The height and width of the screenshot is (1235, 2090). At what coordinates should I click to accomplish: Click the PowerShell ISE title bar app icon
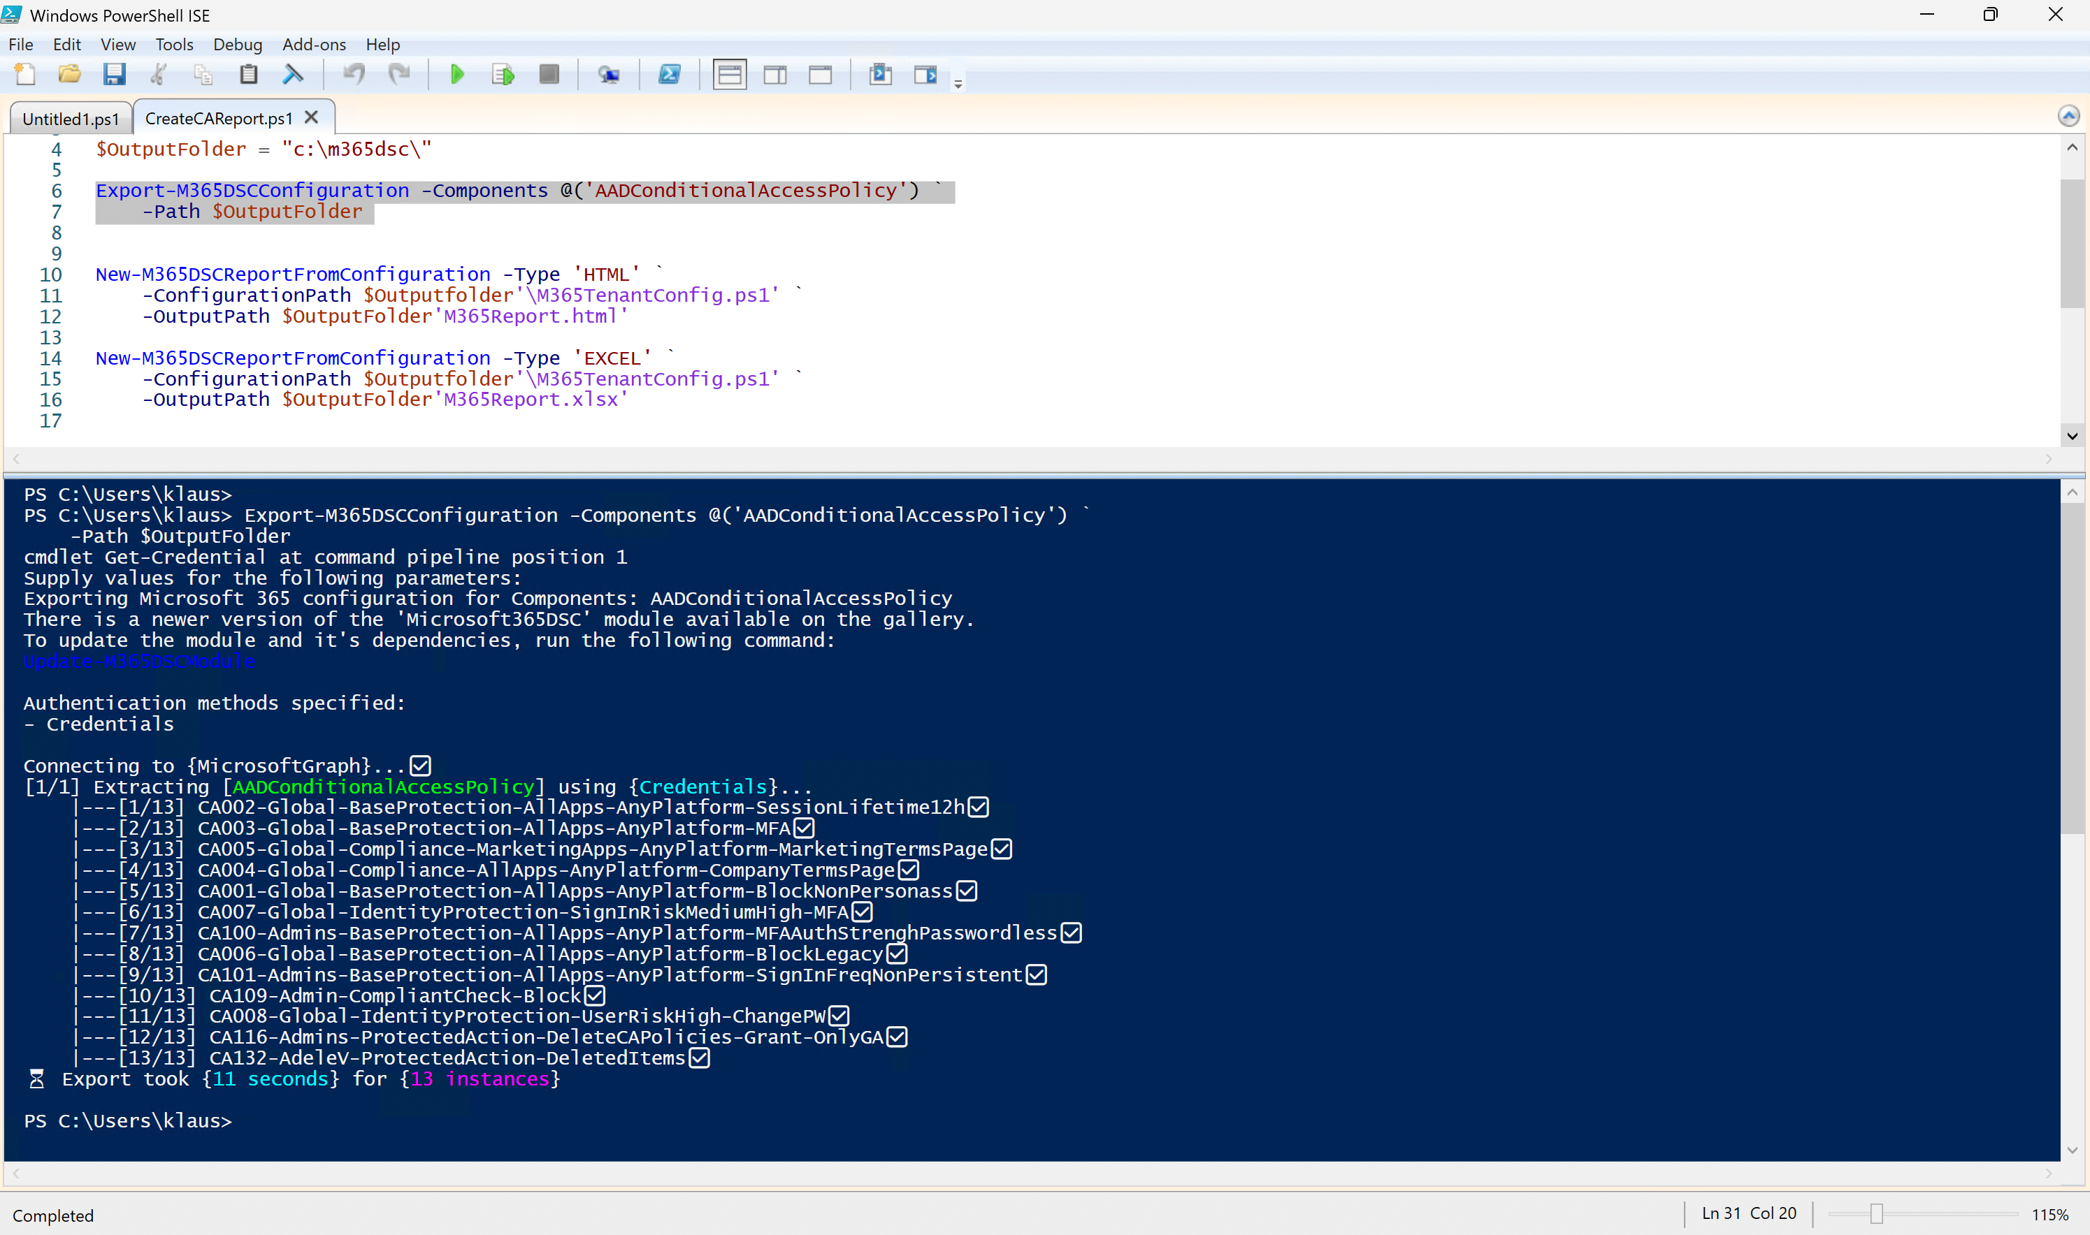(x=12, y=14)
